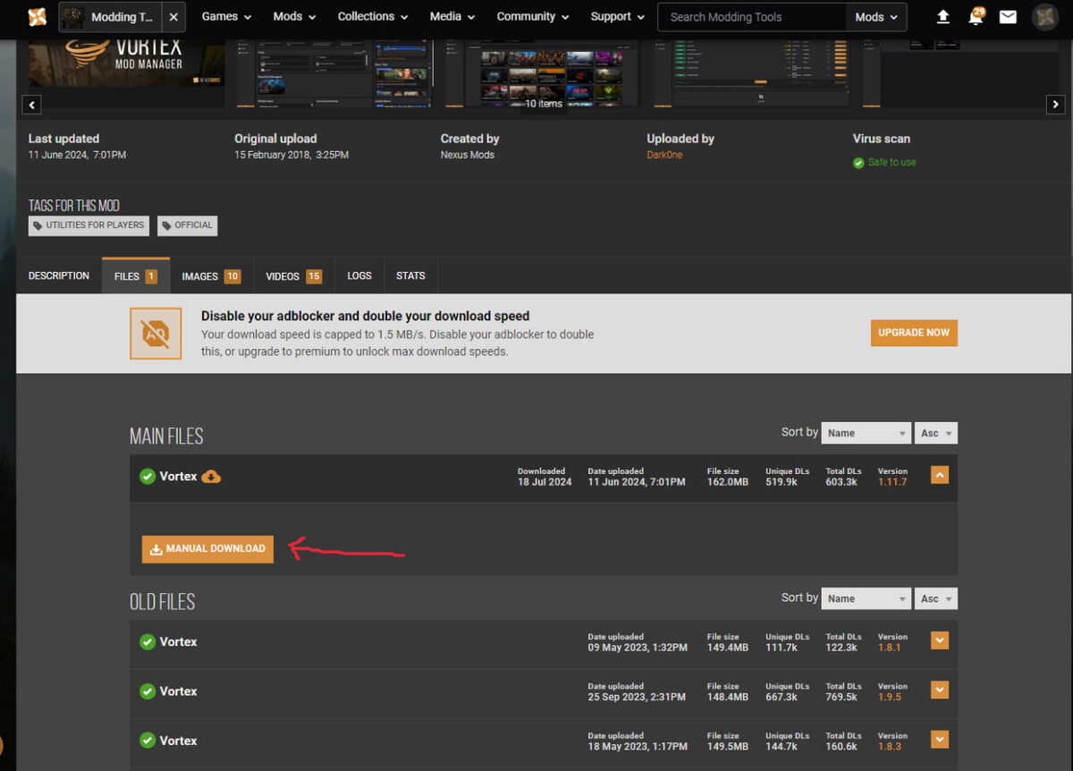This screenshot has height=771, width=1073.
Task: Click the Vortex mod manager download cloud icon
Action: 211,477
